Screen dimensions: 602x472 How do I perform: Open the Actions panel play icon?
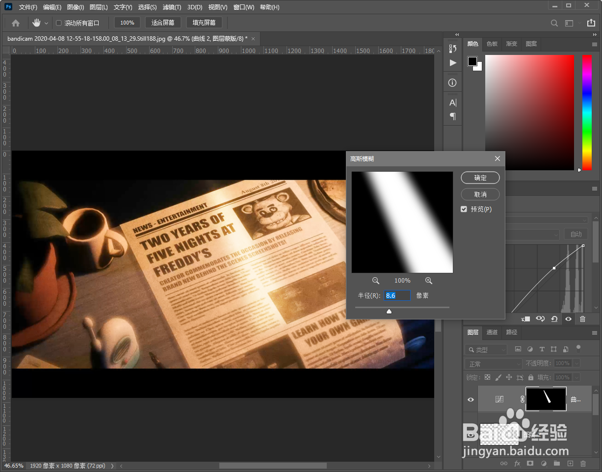pyautogui.click(x=453, y=63)
